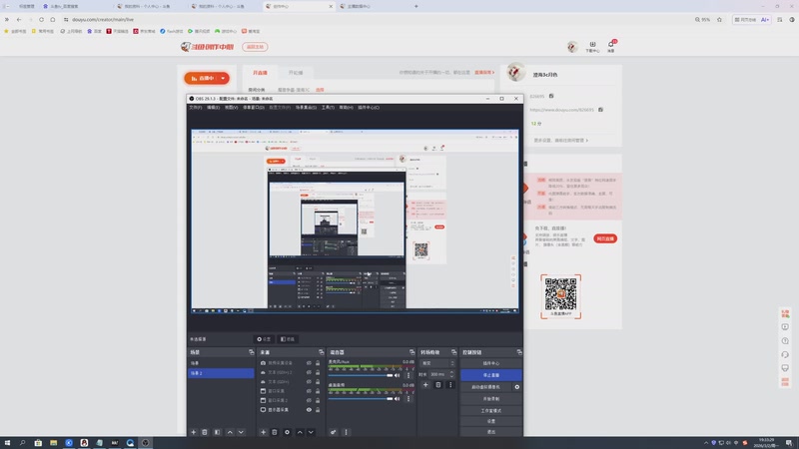Move selected scene up with Scenes up arrow

pos(230,432)
